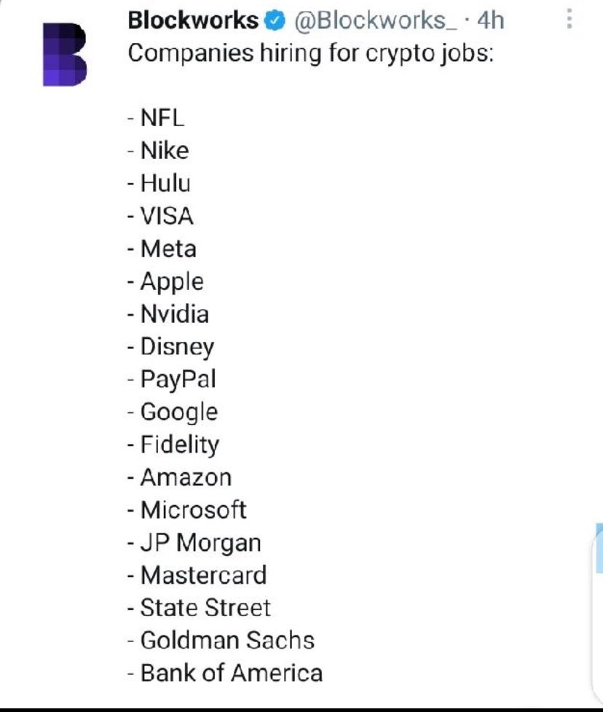Click the 4h timestamp
This screenshot has height=712, width=603.
click(490, 21)
